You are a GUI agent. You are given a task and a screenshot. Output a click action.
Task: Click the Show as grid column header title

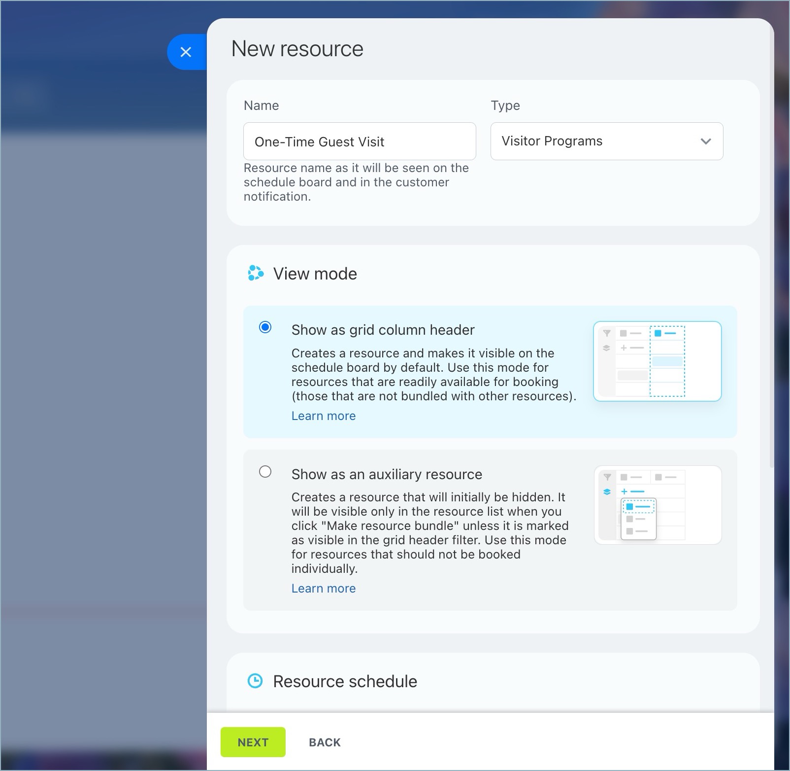383,330
